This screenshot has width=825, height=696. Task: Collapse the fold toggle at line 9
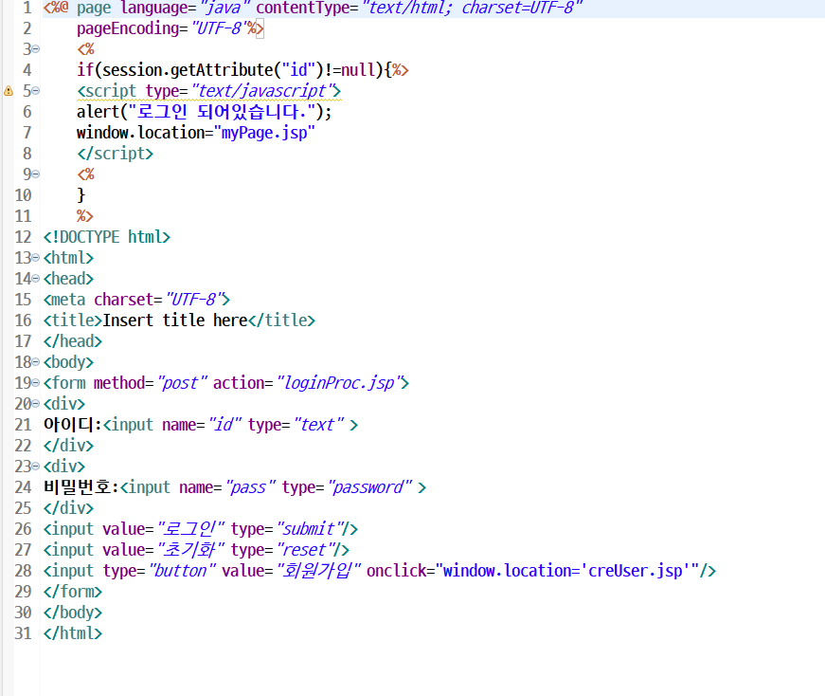coord(35,174)
